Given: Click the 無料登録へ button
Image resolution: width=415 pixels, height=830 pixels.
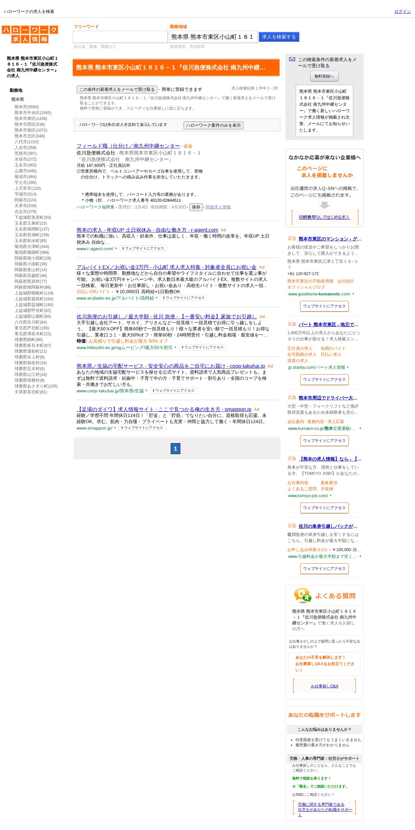Looking at the screenshot, I should (324, 76).
